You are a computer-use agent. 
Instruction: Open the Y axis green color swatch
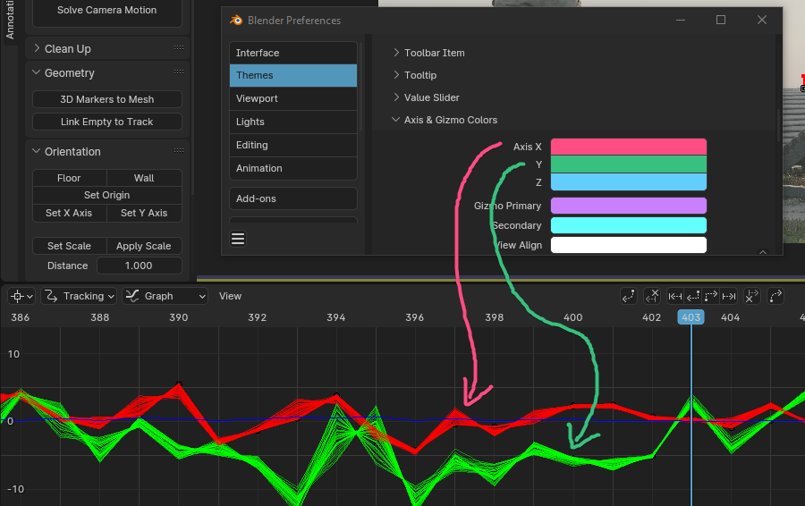click(629, 164)
